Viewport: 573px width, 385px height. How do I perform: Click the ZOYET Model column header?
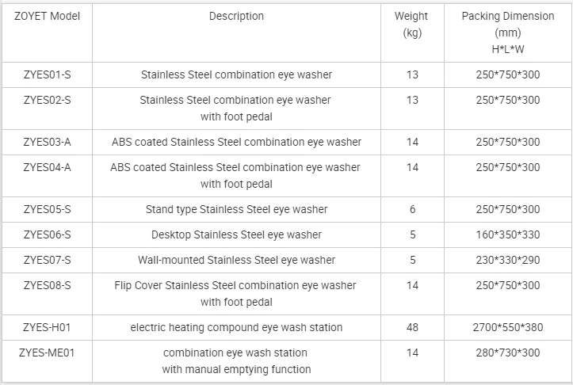click(48, 17)
